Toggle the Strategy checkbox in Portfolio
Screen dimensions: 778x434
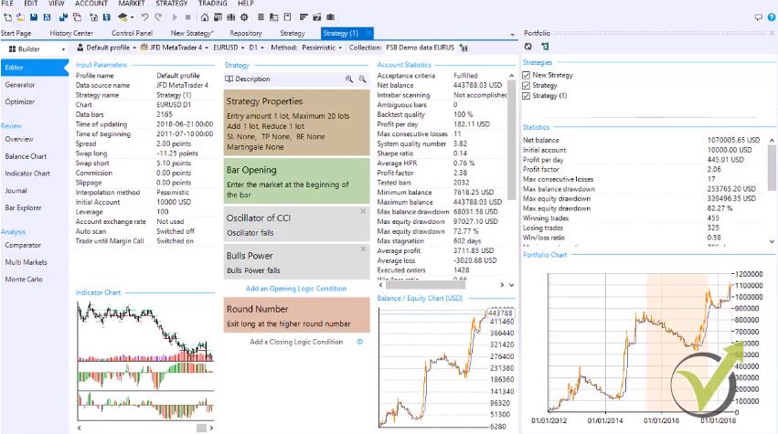527,85
